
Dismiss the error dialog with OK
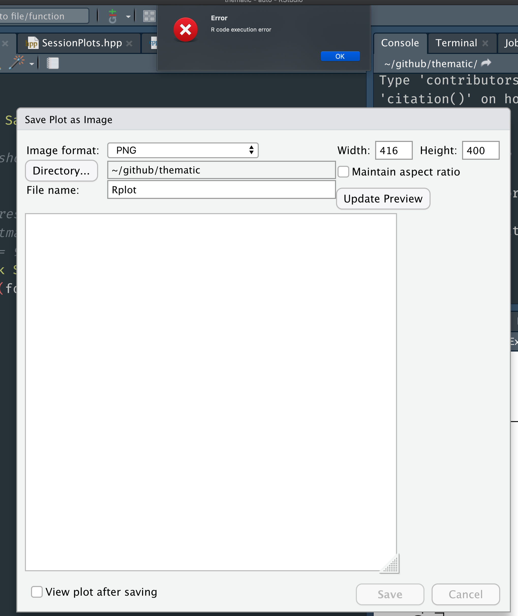[340, 56]
